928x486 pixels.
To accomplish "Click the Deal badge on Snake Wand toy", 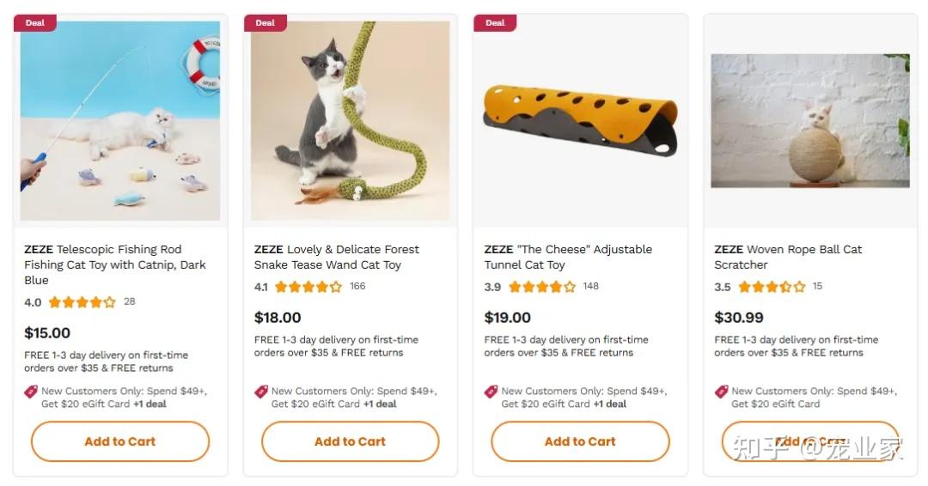I will pos(266,23).
